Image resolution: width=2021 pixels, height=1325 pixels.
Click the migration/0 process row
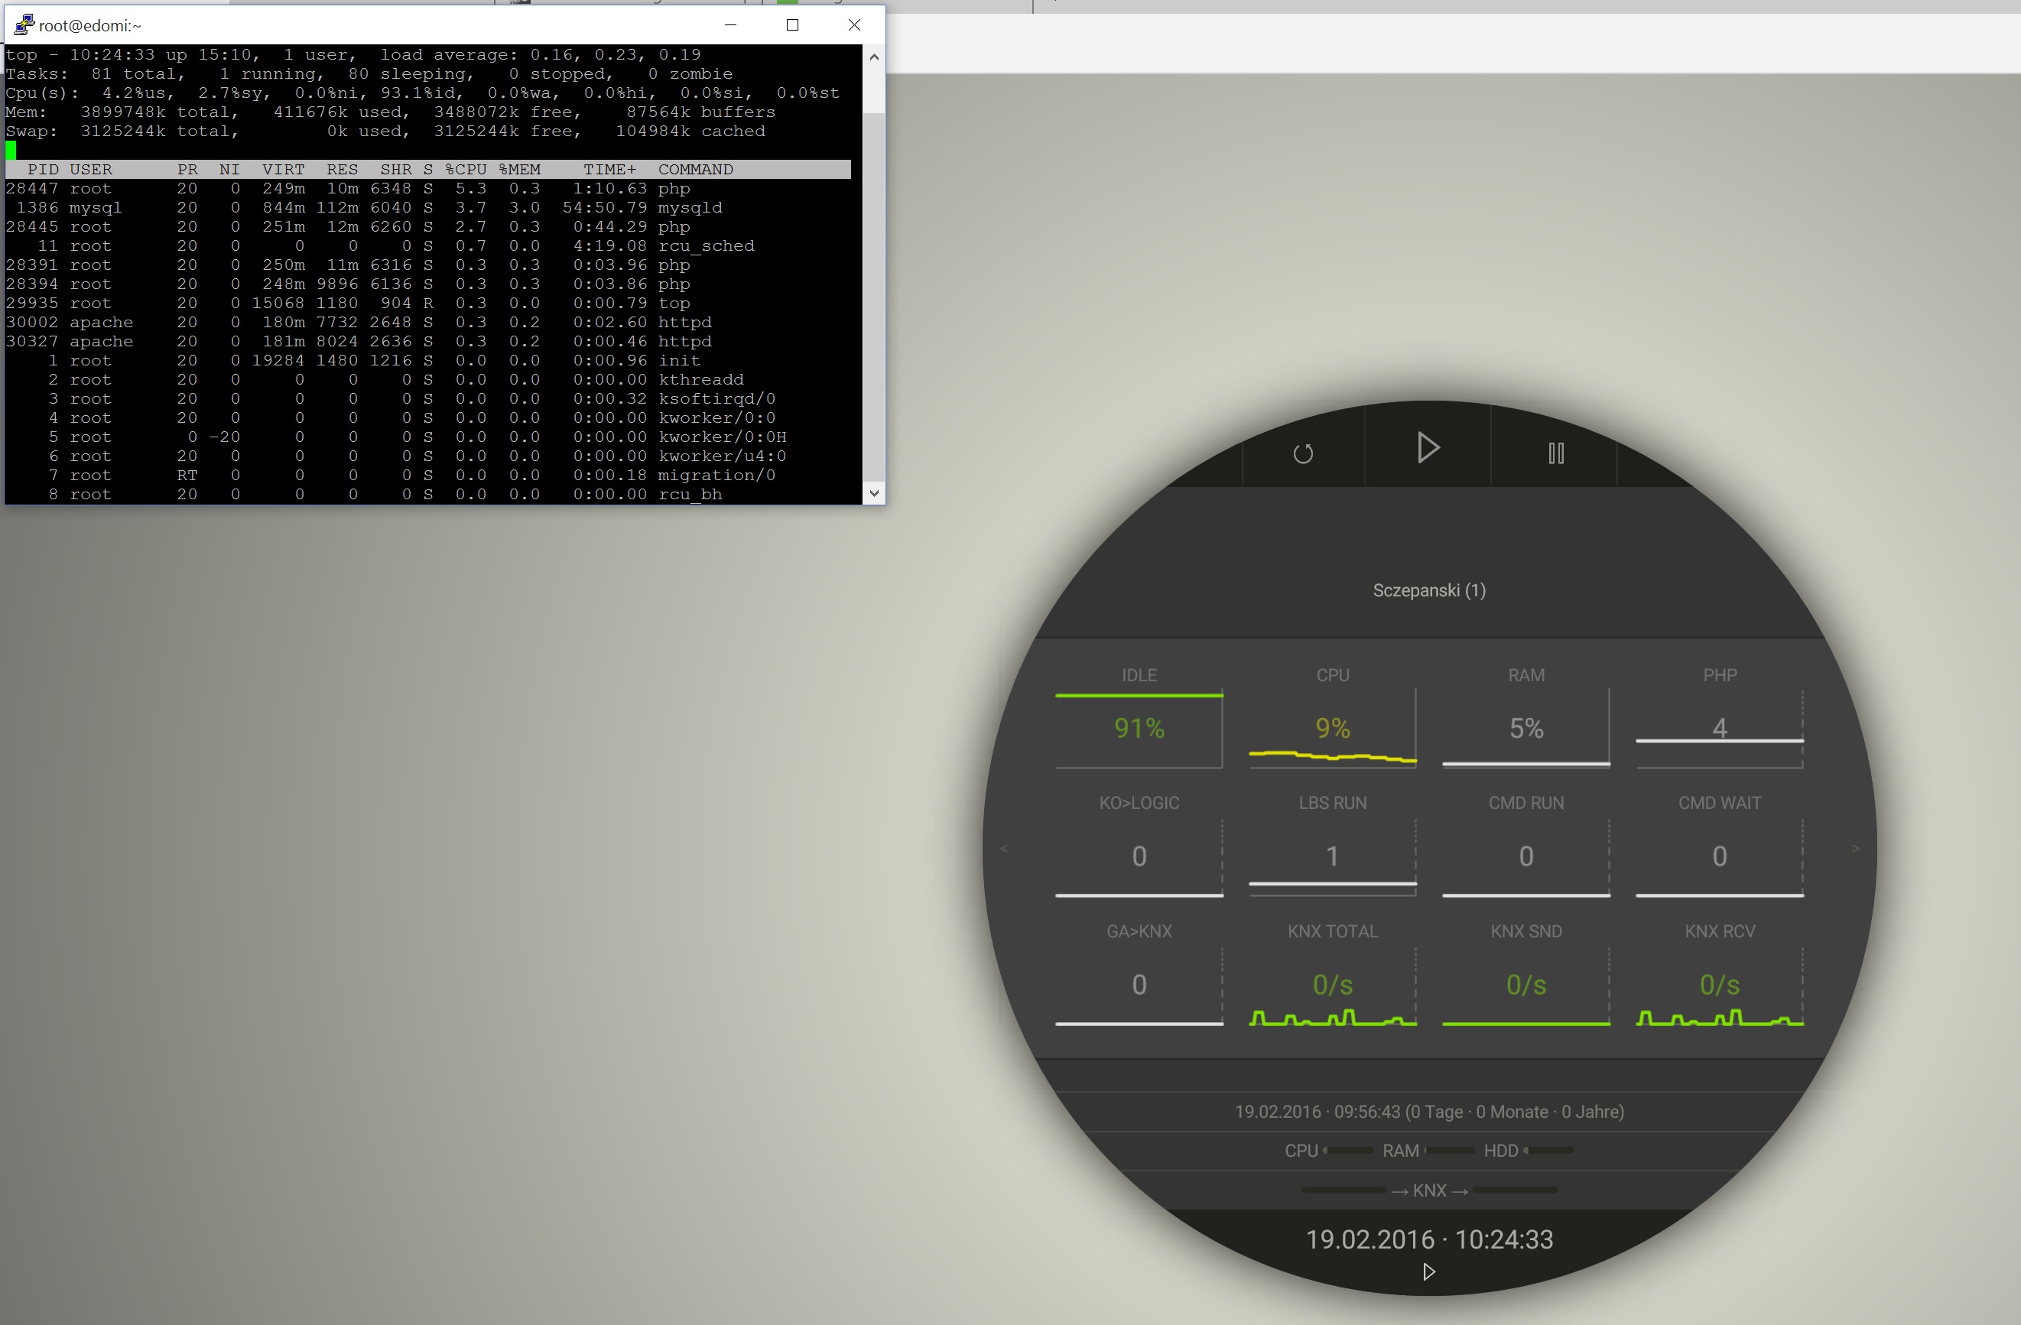tap(428, 476)
